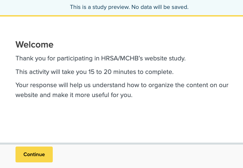Click the yellow line beneath the preview banner
Image resolution: width=243 pixels, height=168 pixels.
[121, 16]
